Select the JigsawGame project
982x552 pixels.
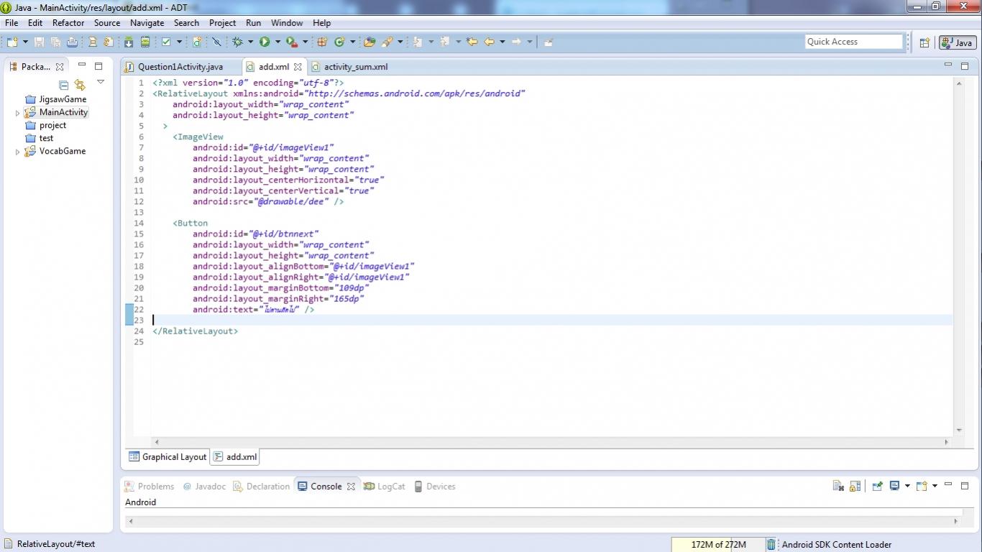pos(55,100)
